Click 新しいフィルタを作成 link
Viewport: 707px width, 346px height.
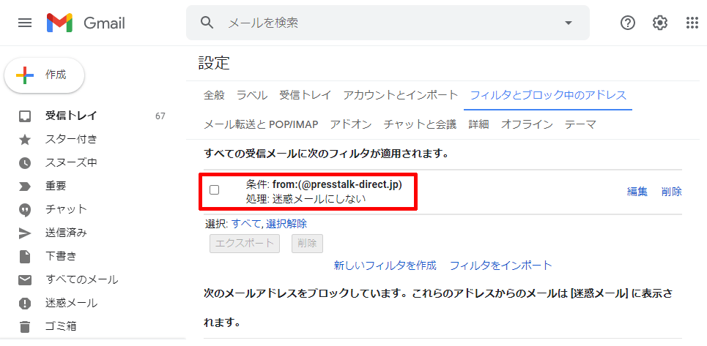coord(385,266)
